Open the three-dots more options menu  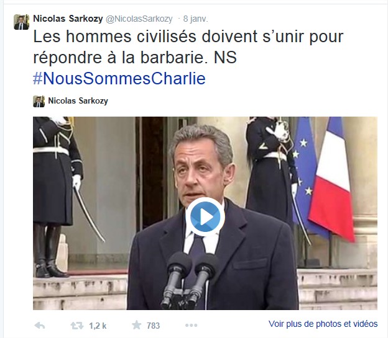(x=192, y=326)
